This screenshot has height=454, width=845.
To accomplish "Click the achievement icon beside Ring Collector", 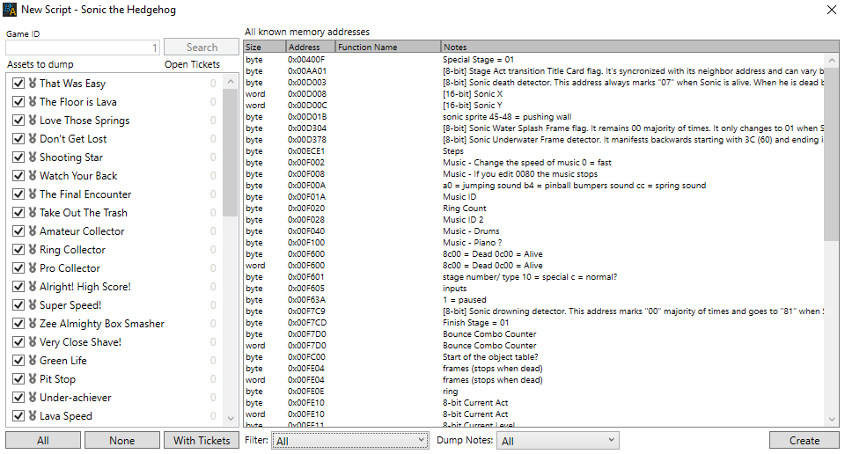I will point(33,249).
